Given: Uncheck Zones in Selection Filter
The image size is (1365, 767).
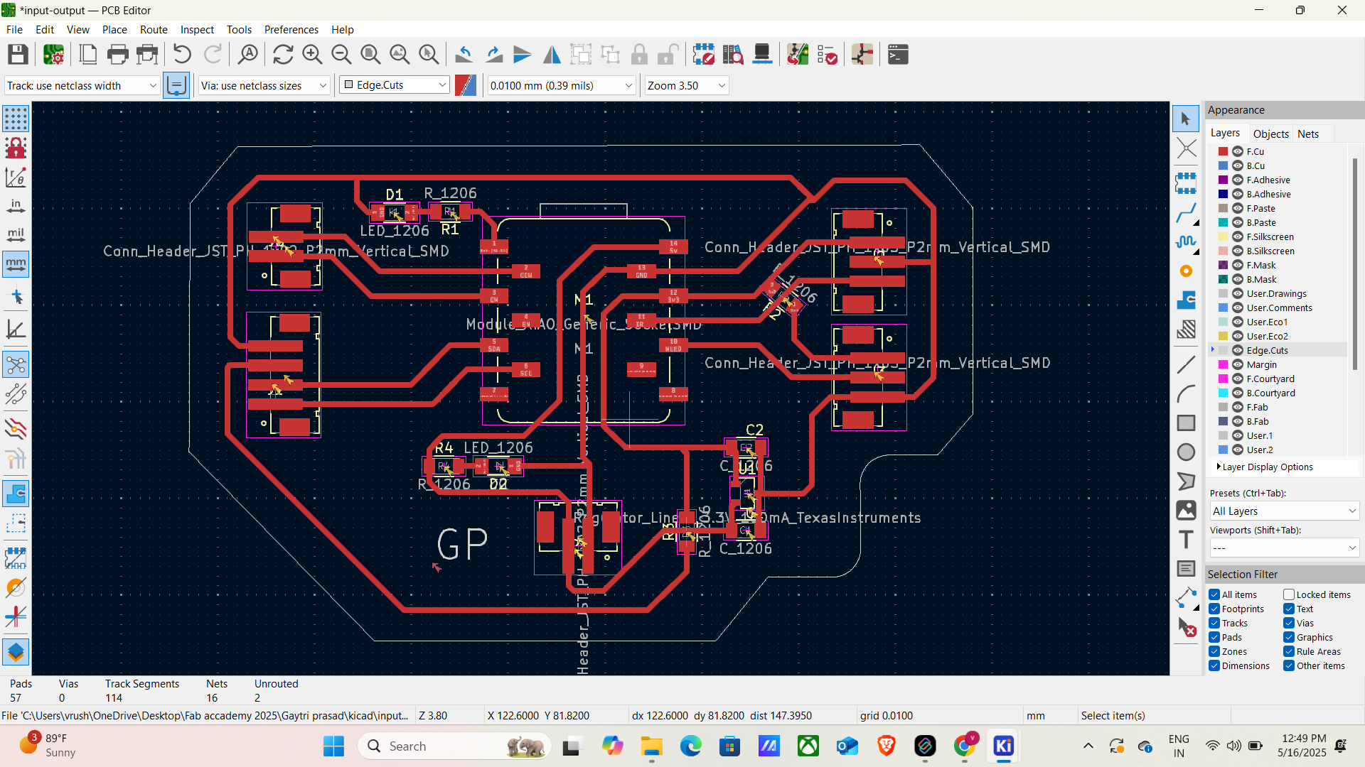Looking at the screenshot, I should (x=1214, y=652).
